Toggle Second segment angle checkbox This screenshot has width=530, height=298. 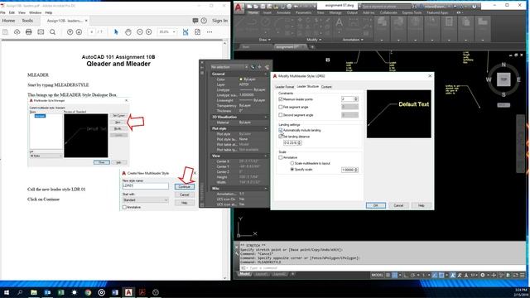(x=281, y=115)
